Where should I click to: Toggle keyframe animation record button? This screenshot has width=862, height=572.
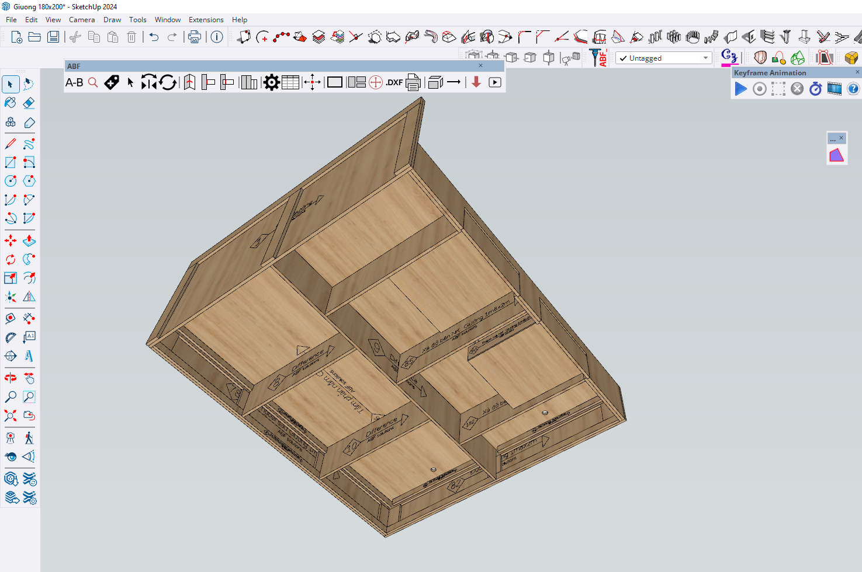(x=759, y=89)
